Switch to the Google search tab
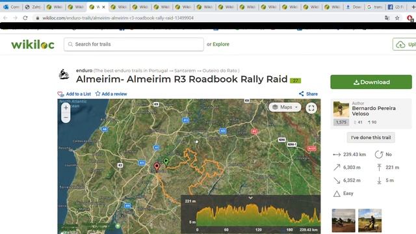Image resolution: width=416 pixels, height=234 pixels. pos(374,7)
